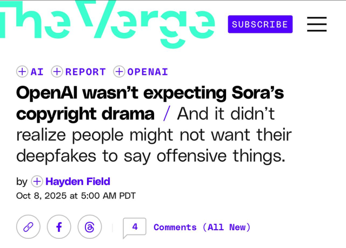Share the article on Facebook
Viewport: 346px width, 248px height.
click(59, 227)
